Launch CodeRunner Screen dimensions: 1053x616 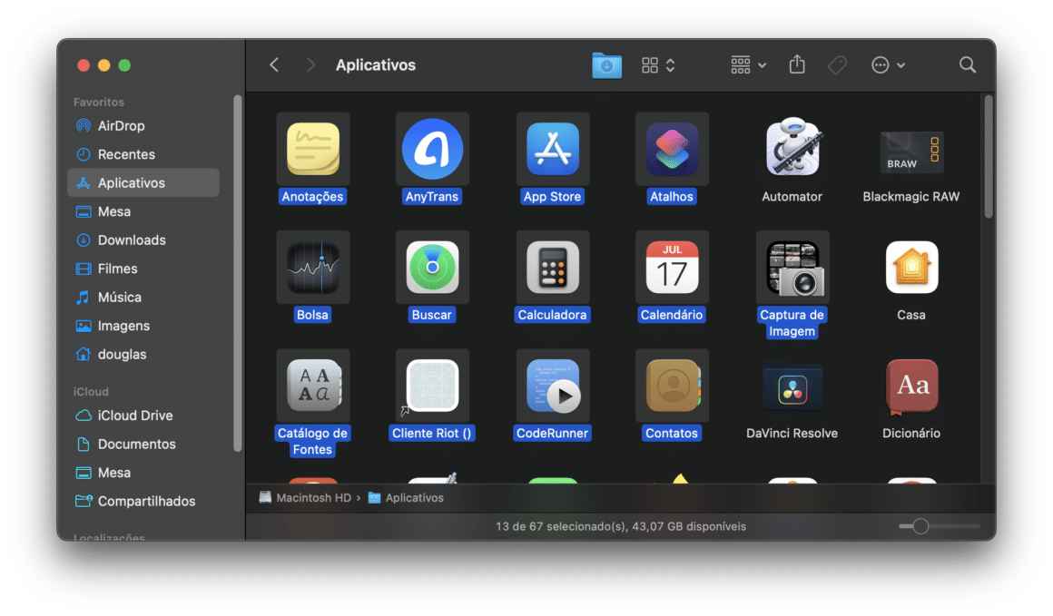click(552, 386)
